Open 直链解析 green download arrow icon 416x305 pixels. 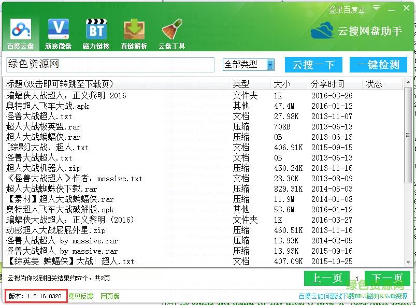coord(133,28)
